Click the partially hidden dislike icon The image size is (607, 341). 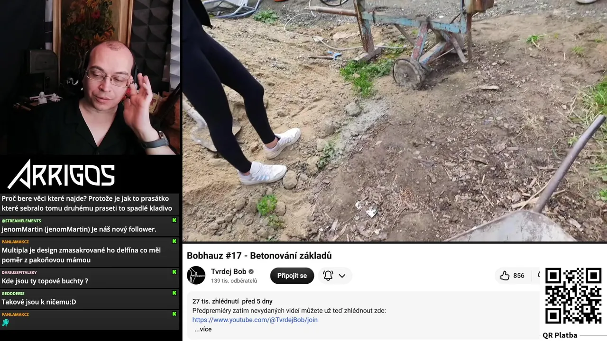(539, 275)
